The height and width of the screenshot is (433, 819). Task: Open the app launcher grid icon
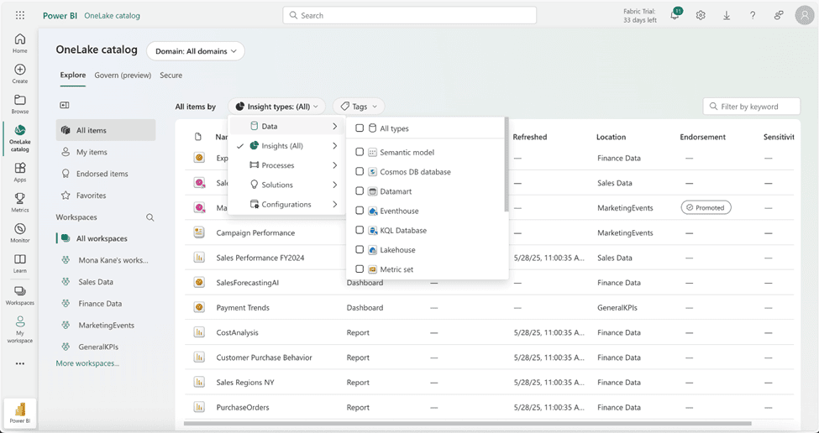[20, 15]
